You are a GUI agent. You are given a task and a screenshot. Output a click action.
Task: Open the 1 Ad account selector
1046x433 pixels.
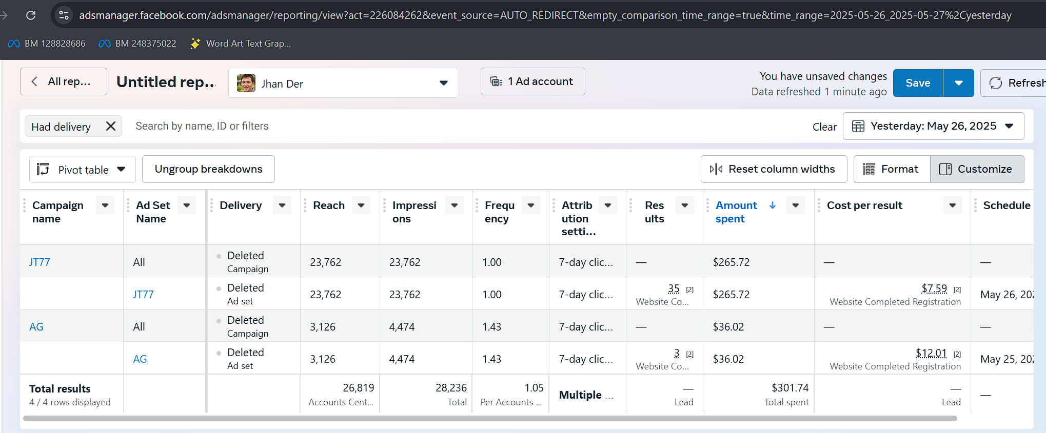(532, 81)
